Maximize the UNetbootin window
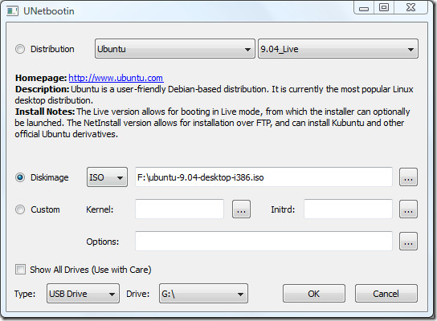The width and height of the screenshot is (437, 321). pyautogui.click(x=384, y=7)
